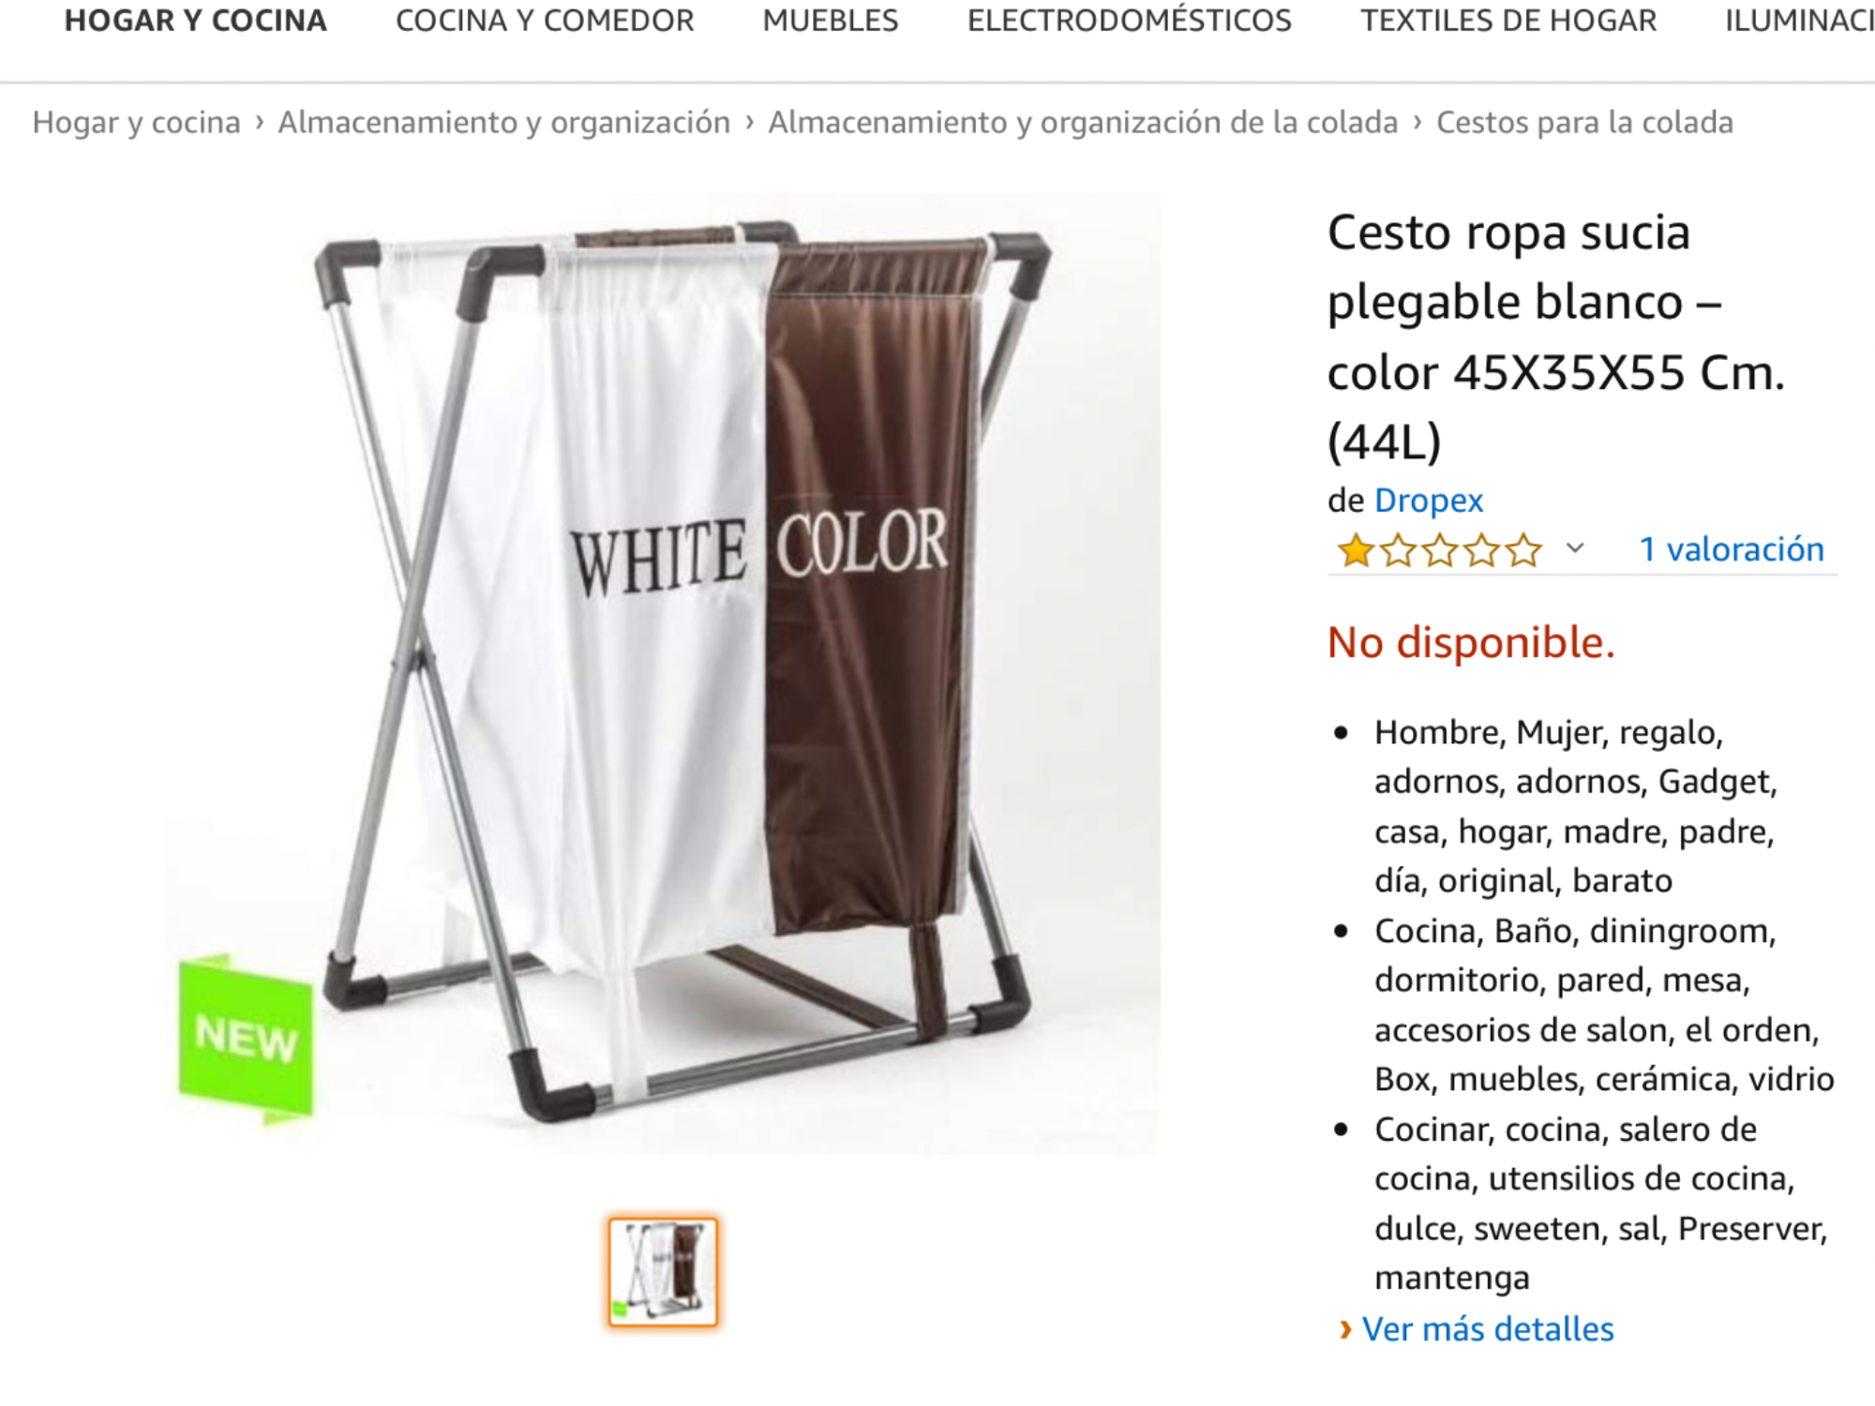Image resolution: width=1875 pixels, height=1406 pixels.
Task: Visit the Dropex brand page
Action: click(1428, 501)
